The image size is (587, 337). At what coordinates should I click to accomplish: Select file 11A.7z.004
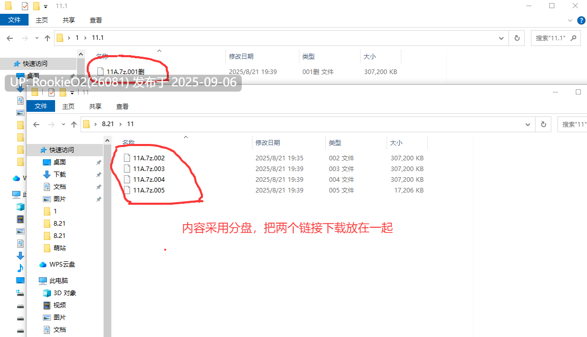[148, 179]
